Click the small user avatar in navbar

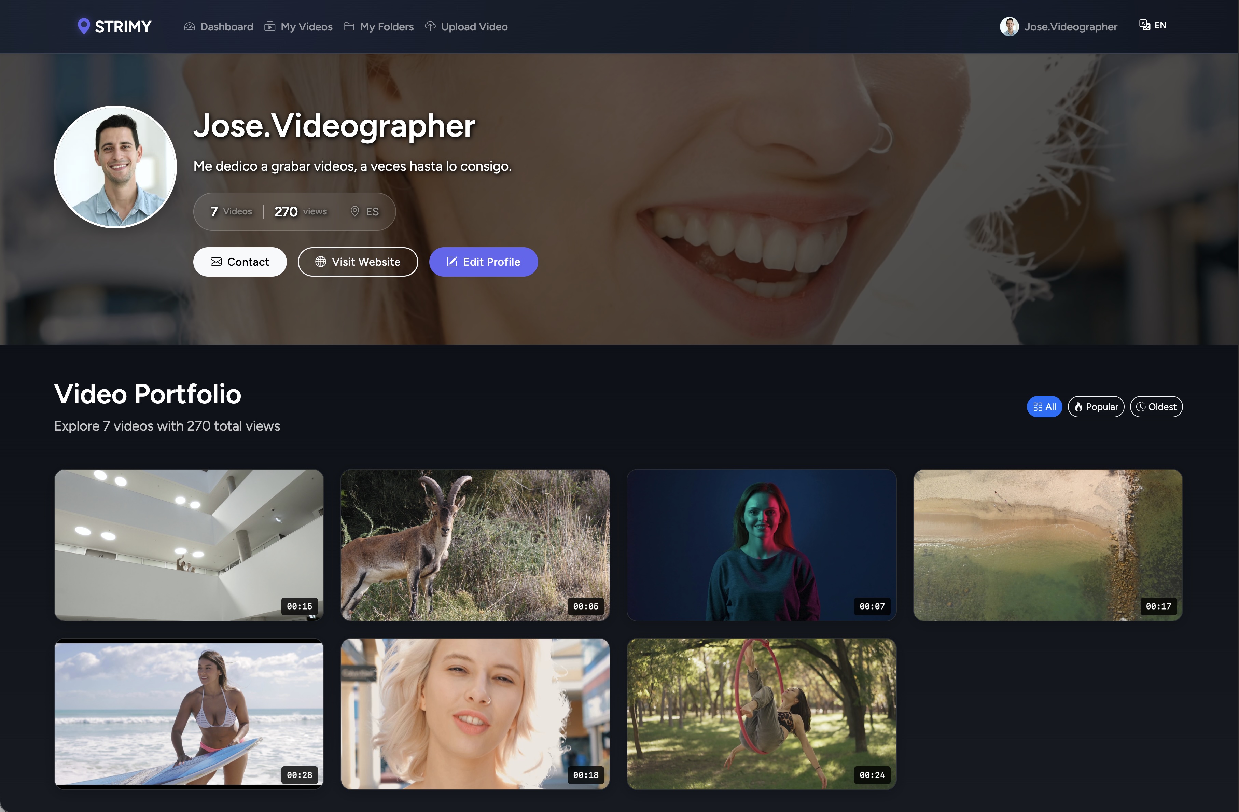click(1009, 27)
